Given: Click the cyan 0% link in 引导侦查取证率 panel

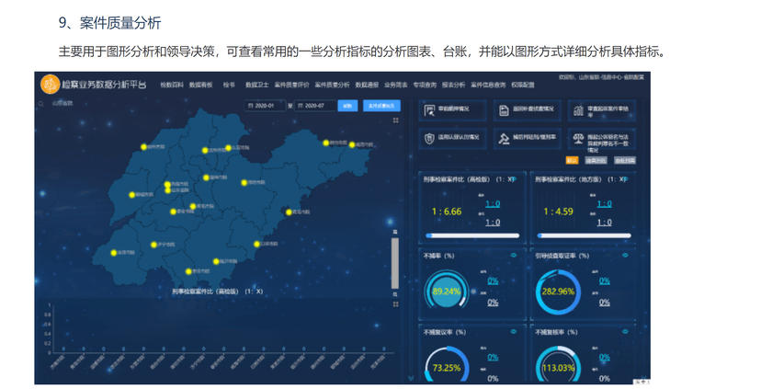Looking at the screenshot, I should [x=604, y=281].
